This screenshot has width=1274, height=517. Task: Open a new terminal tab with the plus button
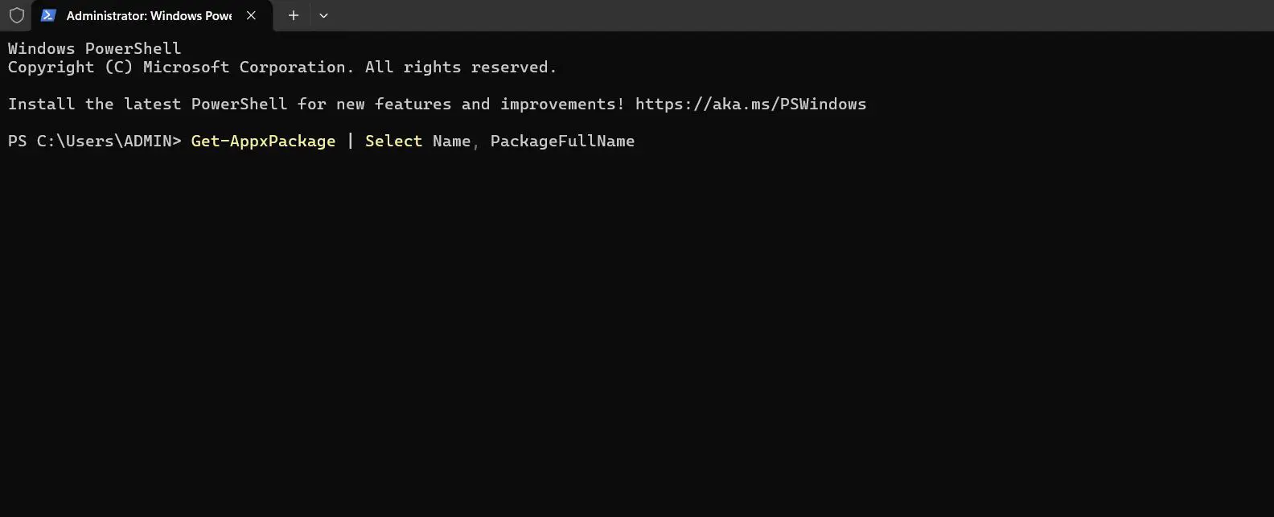[293, 15]
